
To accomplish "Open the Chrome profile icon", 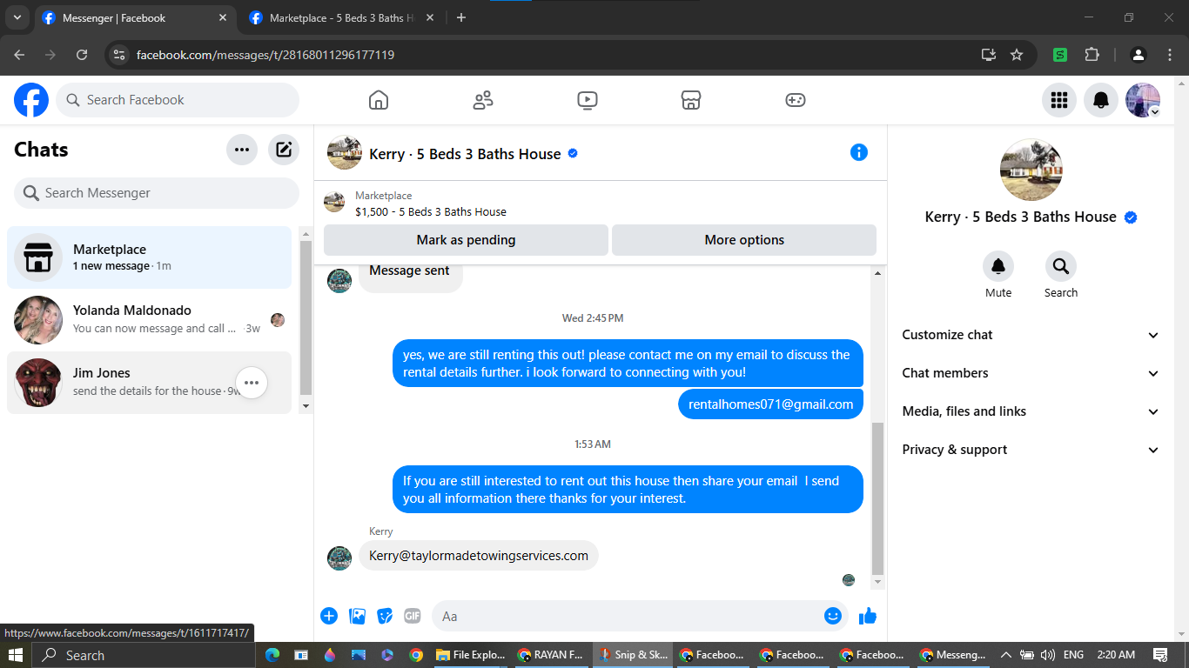I will point(1139,55).
